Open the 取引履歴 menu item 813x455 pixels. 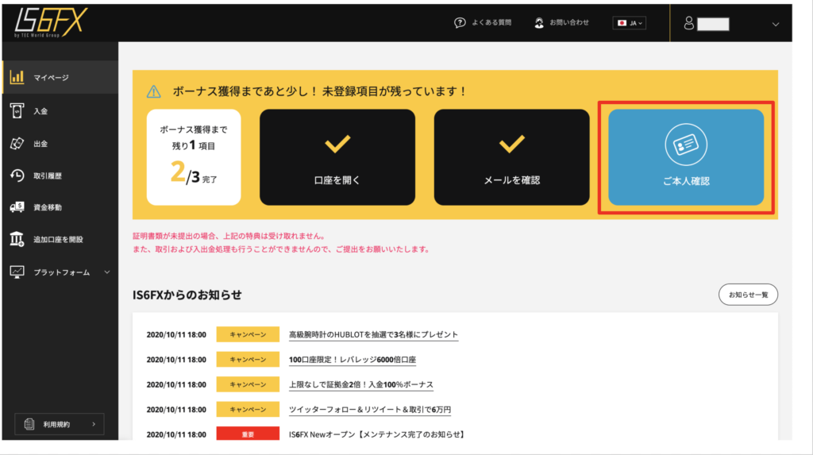60,175
